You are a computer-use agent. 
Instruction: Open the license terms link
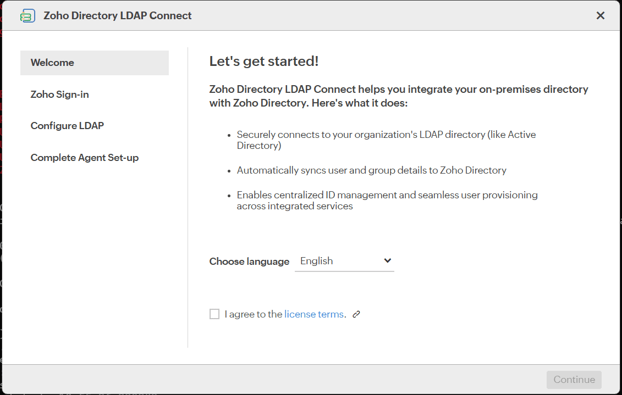(x=314, y=315)
